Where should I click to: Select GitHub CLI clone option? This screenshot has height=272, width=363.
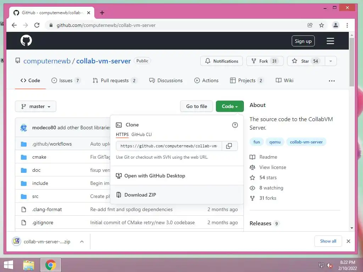[x=141, y=134]
